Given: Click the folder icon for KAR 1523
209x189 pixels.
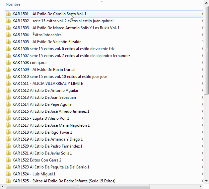Looking at the screenshot, I should [8, 167].
